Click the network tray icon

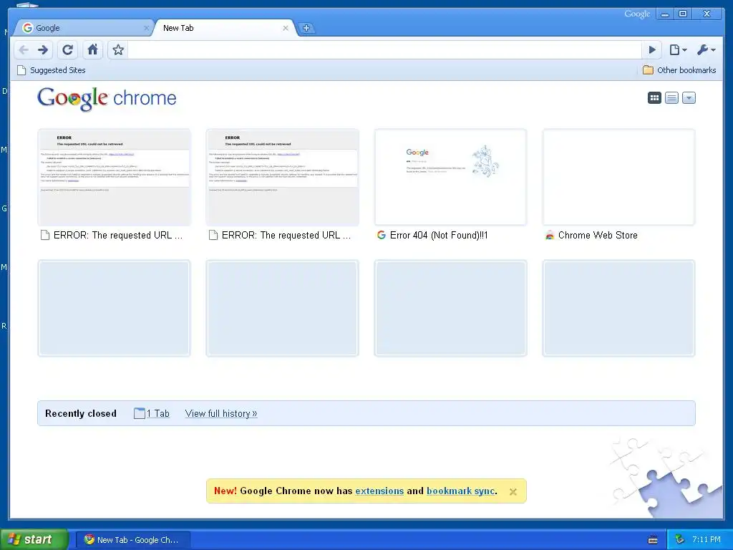click(680, 540)
